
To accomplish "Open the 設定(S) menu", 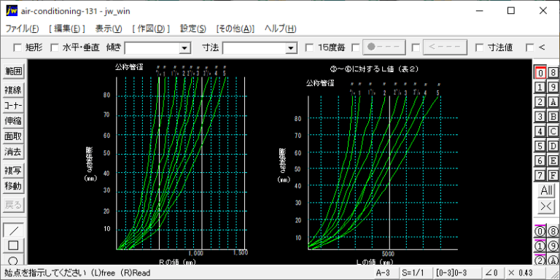I will (x=192, y=29).
